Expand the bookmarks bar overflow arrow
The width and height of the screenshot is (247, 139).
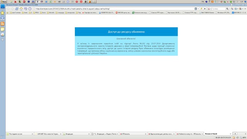[x=245, y=13]
